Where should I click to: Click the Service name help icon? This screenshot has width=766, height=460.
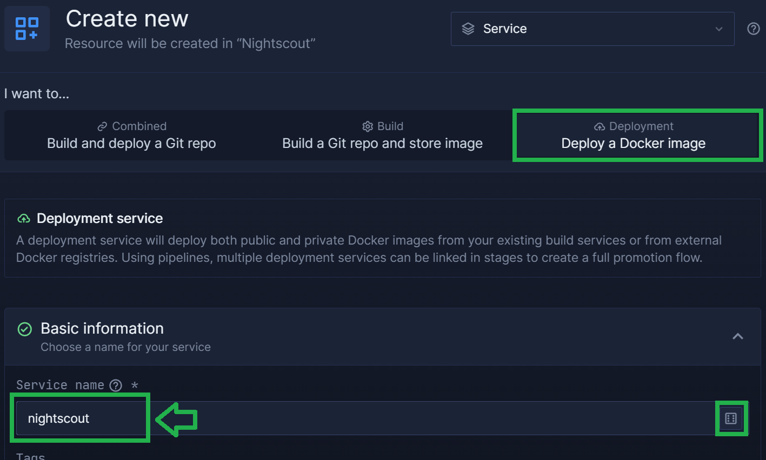[x=116, y=385]
